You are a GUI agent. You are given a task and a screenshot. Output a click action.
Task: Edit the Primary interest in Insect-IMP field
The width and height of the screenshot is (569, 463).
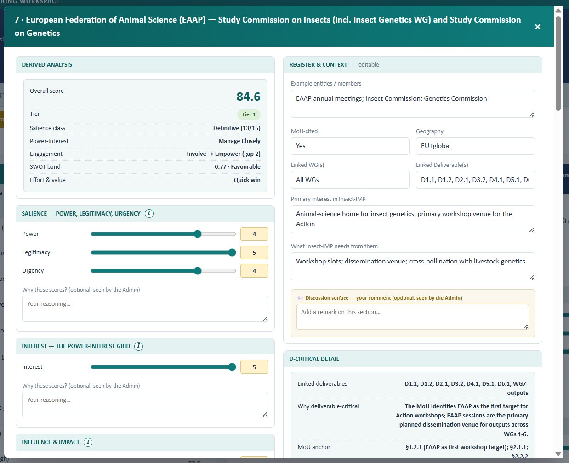click(x=413, y=219)
